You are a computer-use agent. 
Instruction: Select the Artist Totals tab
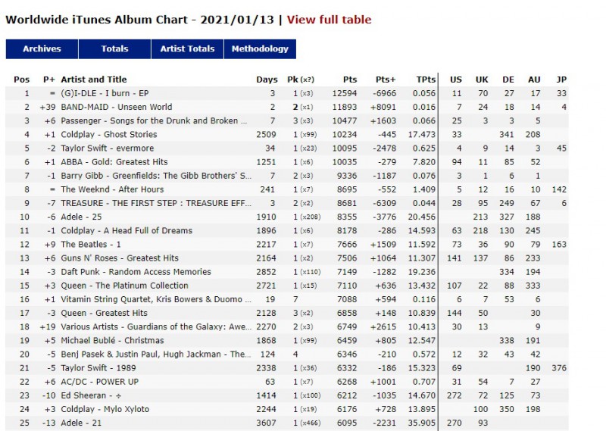click(x=187, y=49)
